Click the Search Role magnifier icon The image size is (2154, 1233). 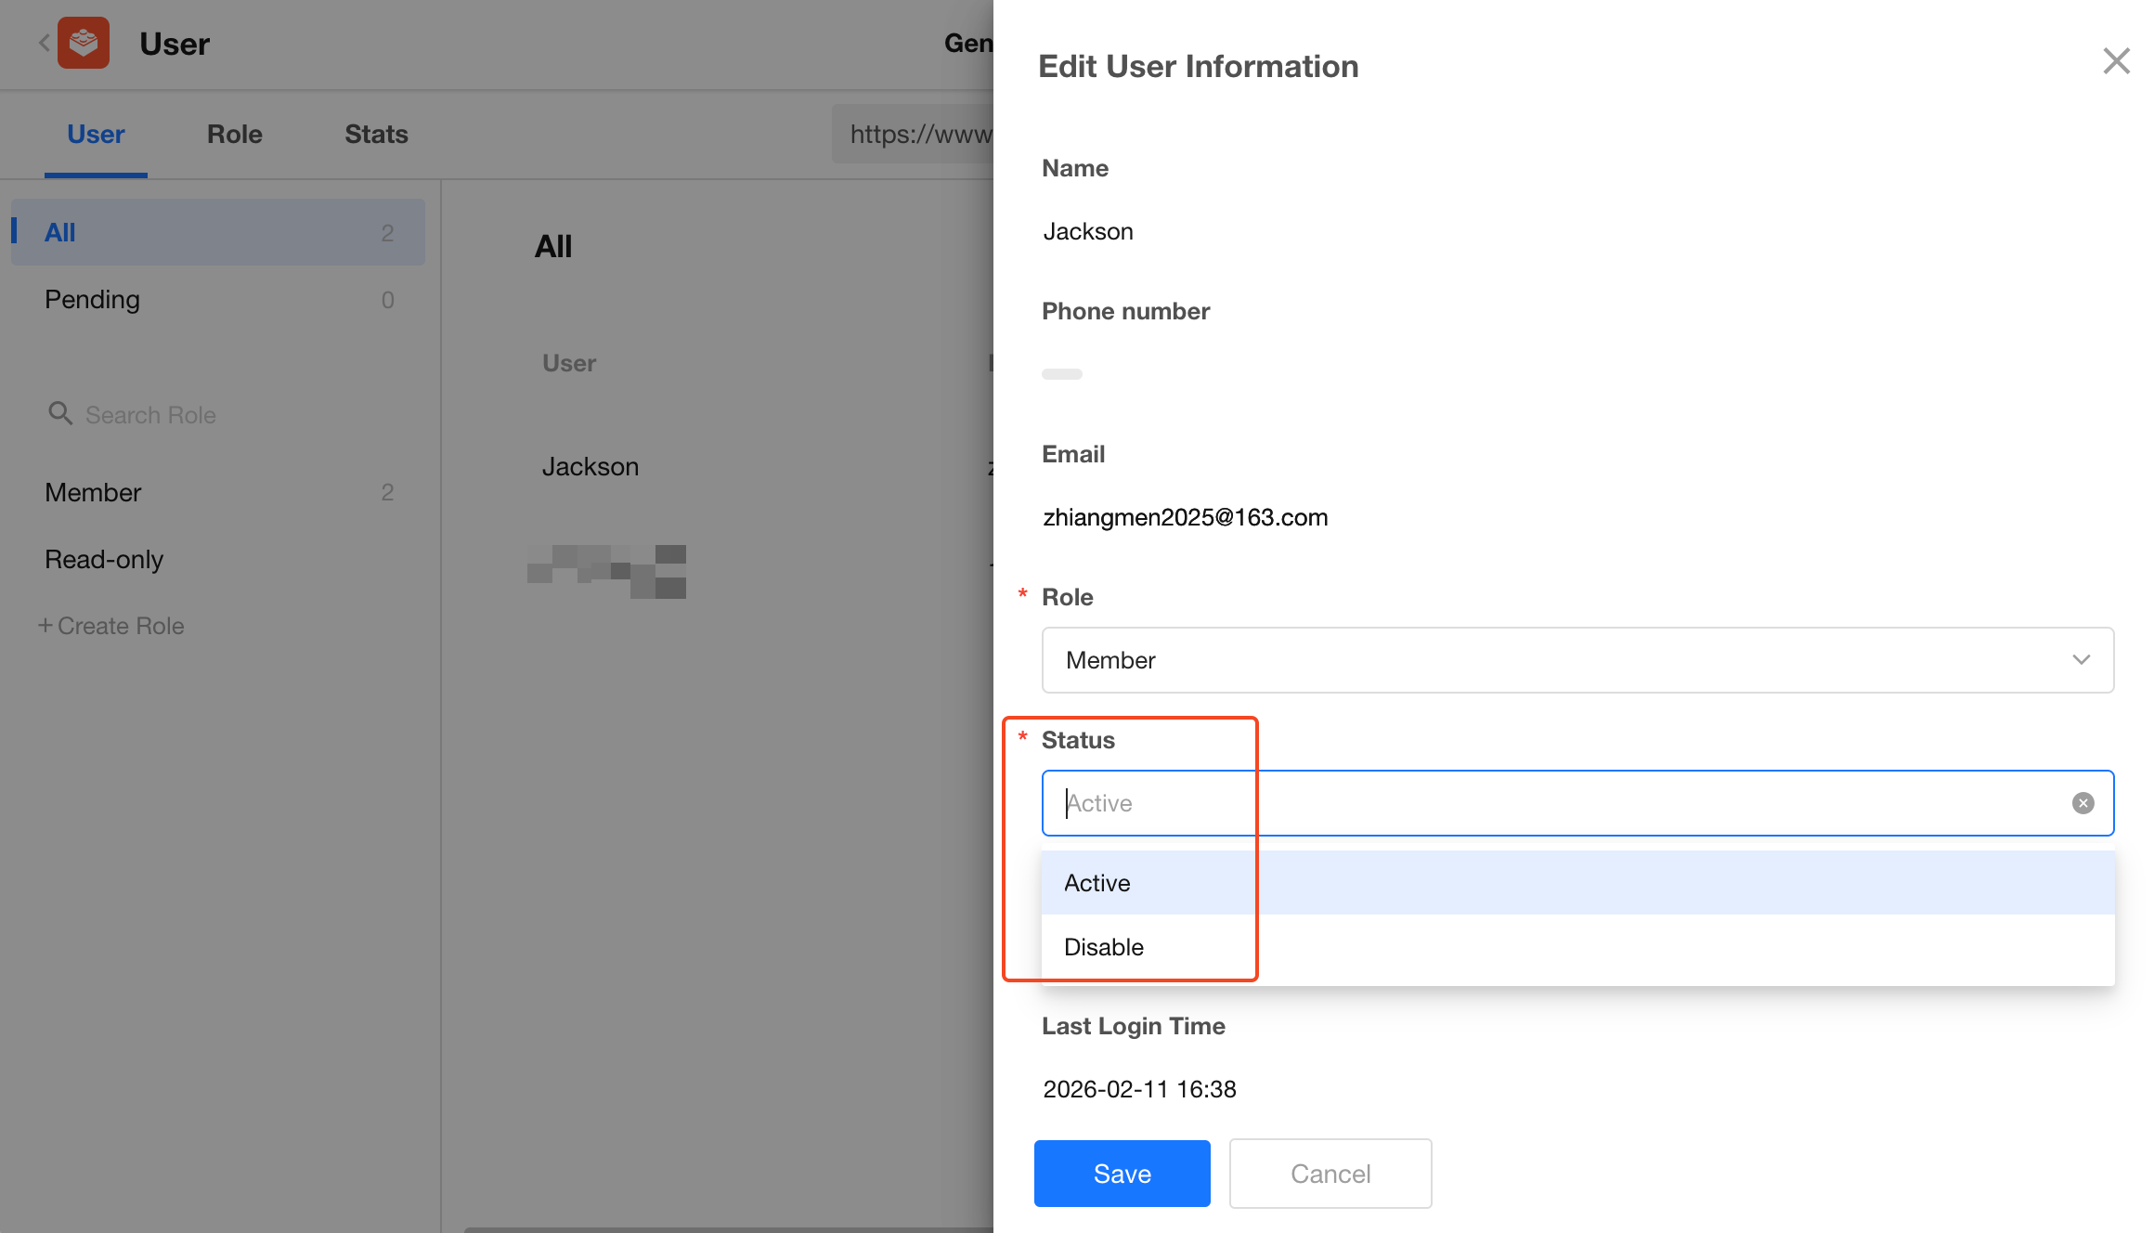click(60, 413)
